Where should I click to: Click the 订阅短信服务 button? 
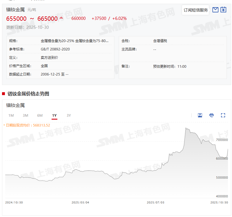click(x=196, y=10)
